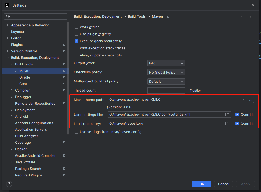Click the project settings marker on the Deployment row
This screenshot has height=192, width=261.
pos(64,110)
